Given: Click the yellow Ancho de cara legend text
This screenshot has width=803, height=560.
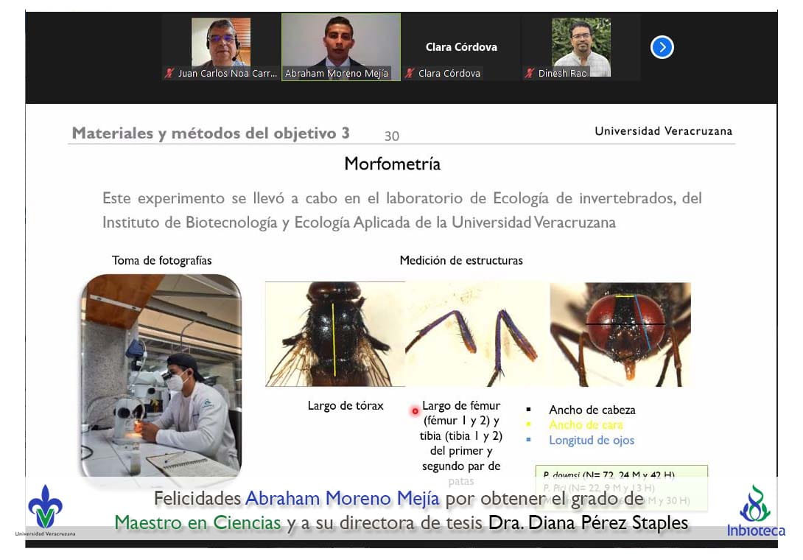Looking at the screenshot, I should [x=586, y=424].
